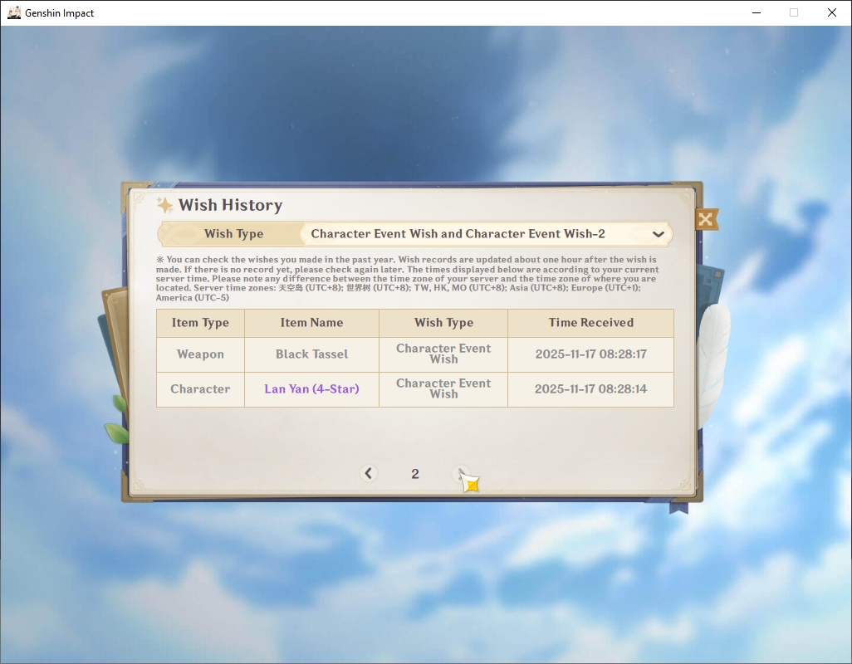Click the Item Name column header
Image resolution: width=852 pixels, height=664 pixels.
(311, 323)
